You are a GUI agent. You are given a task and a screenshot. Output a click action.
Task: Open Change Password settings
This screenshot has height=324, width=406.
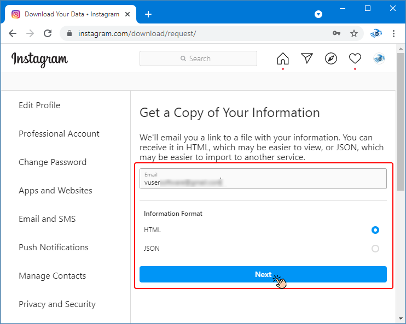pos(53,162)
